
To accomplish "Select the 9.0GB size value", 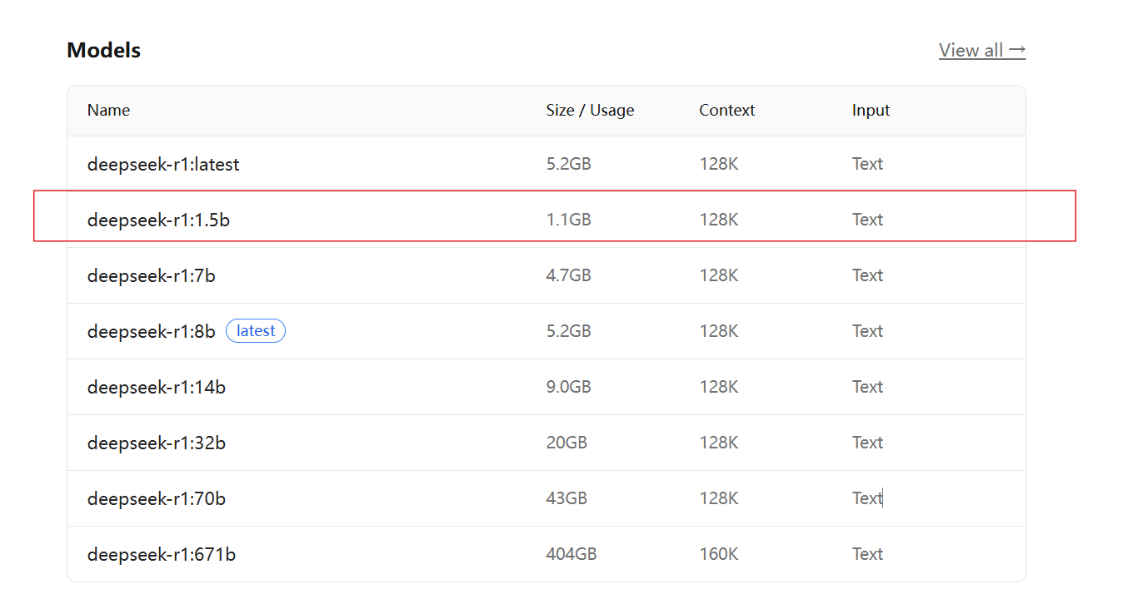I will 569,387.
